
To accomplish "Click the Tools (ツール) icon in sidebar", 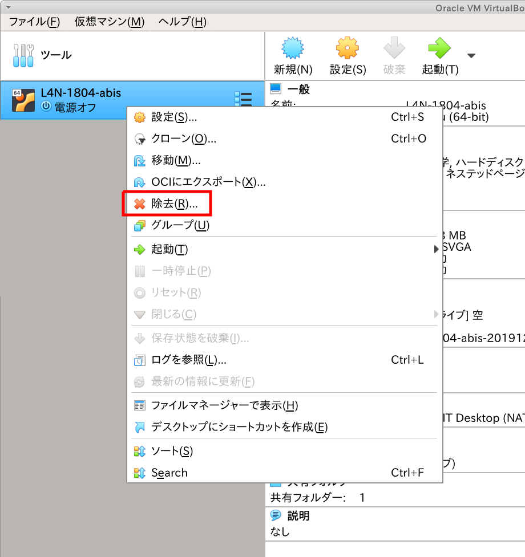I will [x=23, y=55].
